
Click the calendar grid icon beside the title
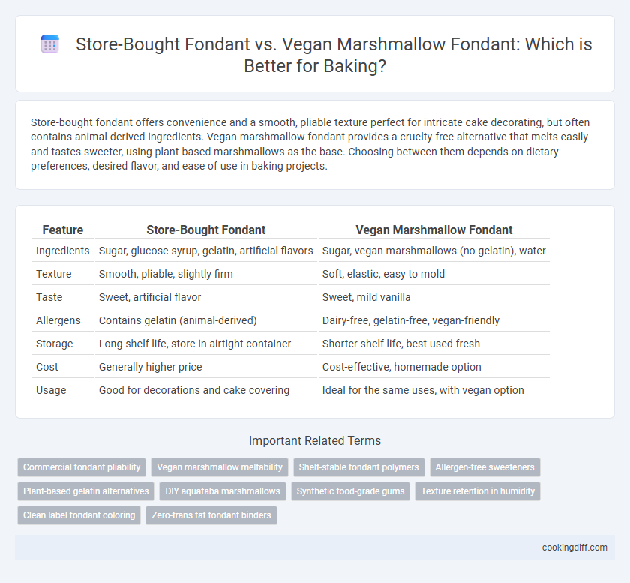tap(50, 44)
